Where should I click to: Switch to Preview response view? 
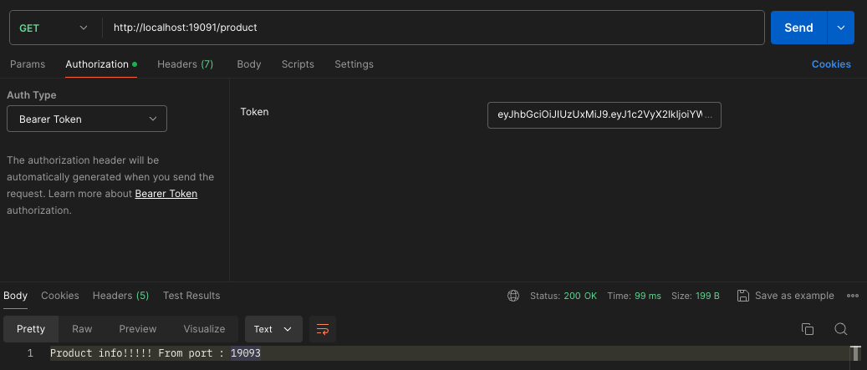click(138, 329)
